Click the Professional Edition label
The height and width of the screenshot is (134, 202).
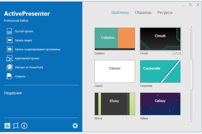click(16, 21)
